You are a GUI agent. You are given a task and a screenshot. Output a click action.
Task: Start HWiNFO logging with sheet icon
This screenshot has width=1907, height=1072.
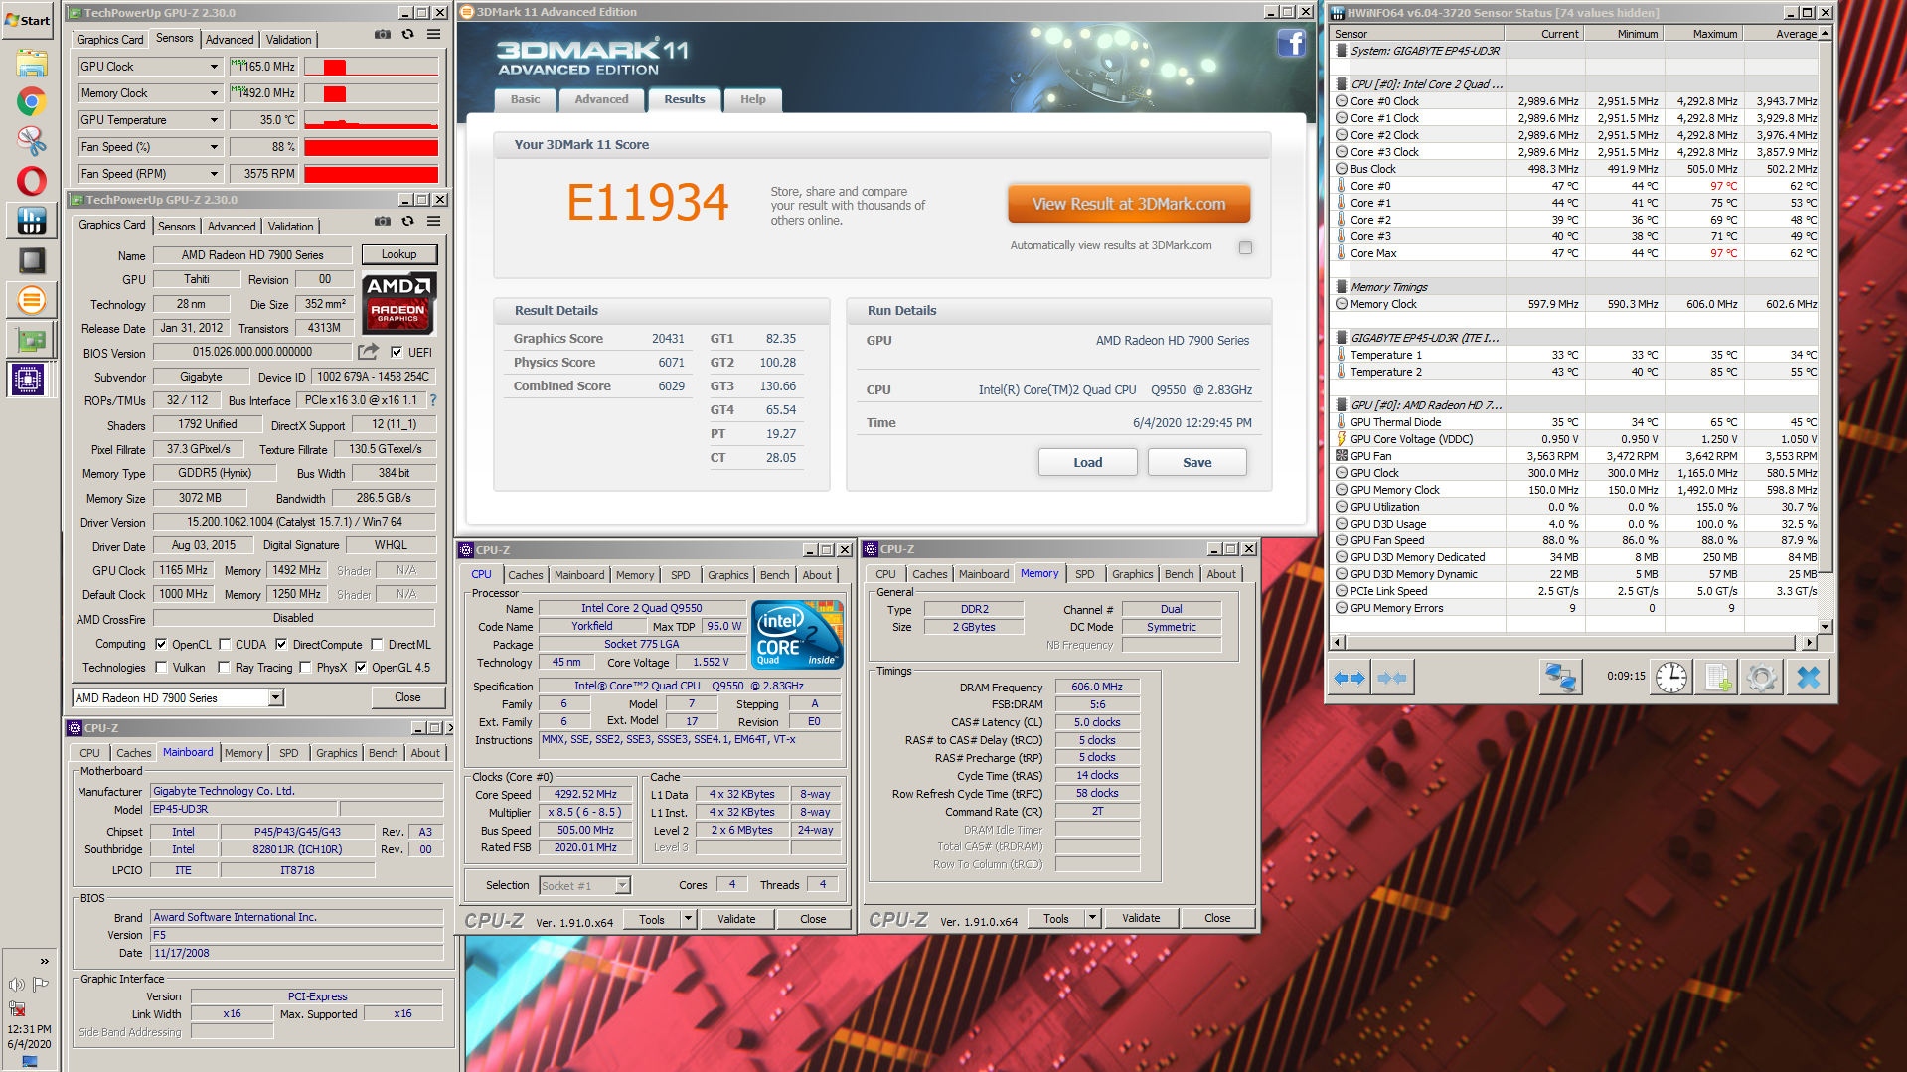tap(1716, 678)
